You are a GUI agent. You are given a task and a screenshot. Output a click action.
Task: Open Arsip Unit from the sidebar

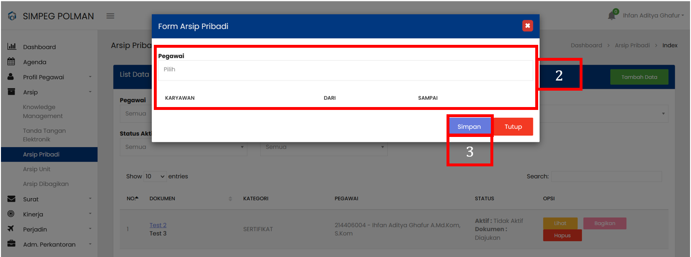pos(37,169)
